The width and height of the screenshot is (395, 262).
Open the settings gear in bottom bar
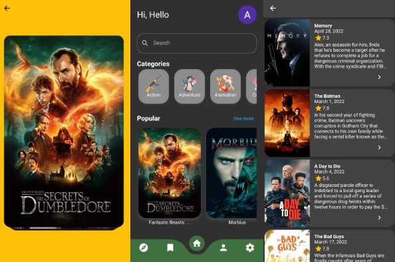tap(250, 247)
